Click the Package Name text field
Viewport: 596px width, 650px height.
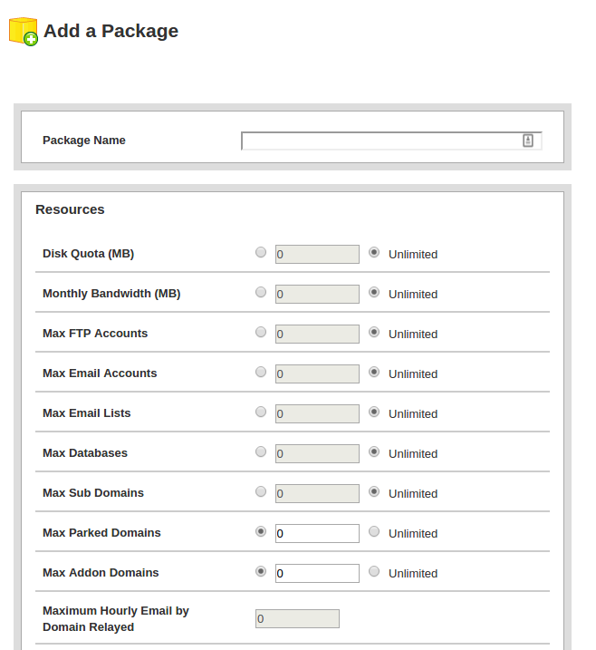tap(380, 141)
